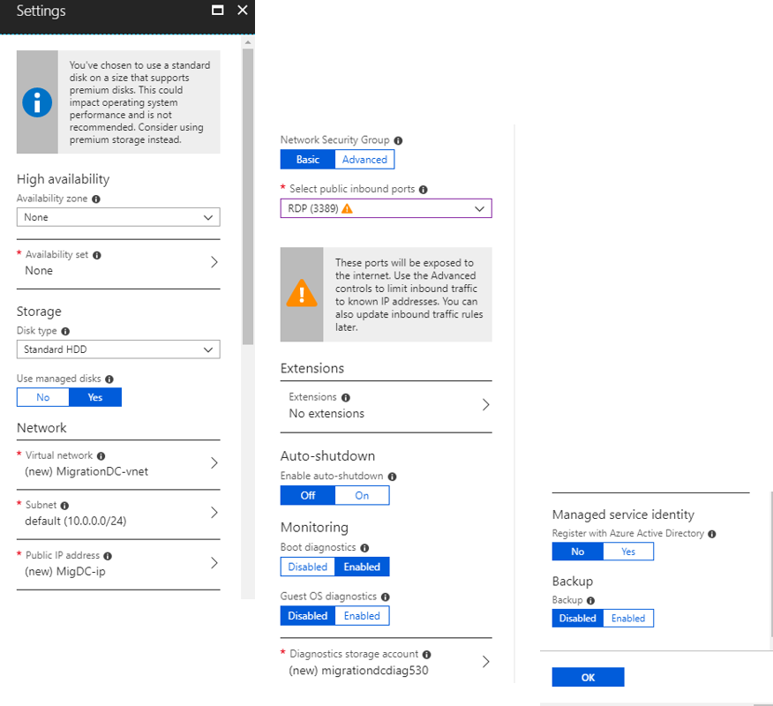Click info icon beside Enable auto-shutdown

coord(393,477)
